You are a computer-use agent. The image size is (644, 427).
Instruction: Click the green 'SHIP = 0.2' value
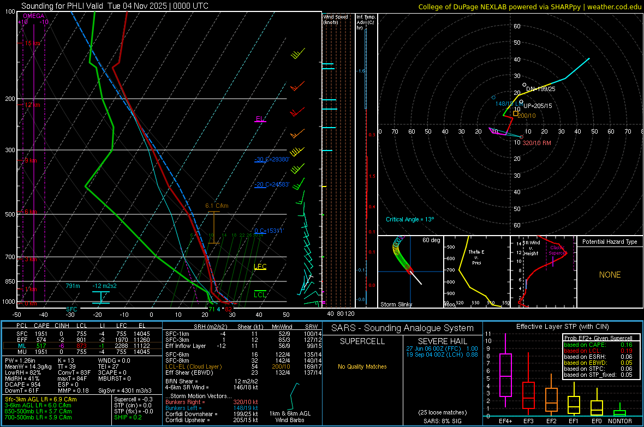pyautogui.click(x=128, y=417)
